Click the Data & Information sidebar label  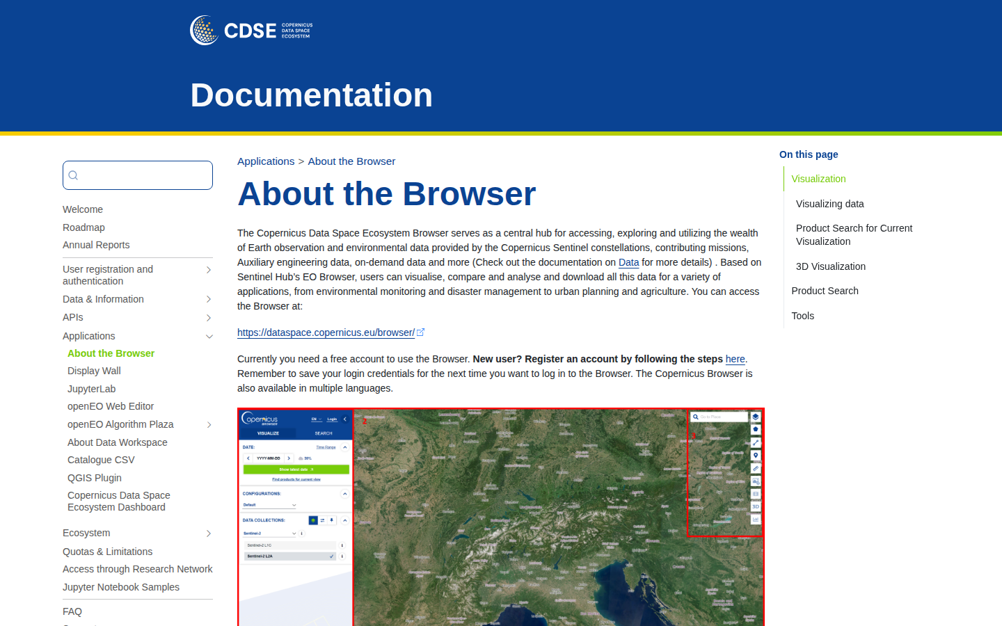point(103,299)
